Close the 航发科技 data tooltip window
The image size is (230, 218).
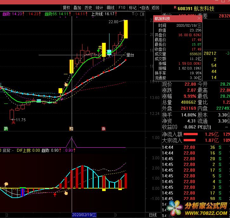199,19
